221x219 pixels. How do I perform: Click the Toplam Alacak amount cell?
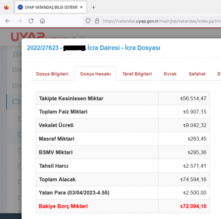[184, 179]
